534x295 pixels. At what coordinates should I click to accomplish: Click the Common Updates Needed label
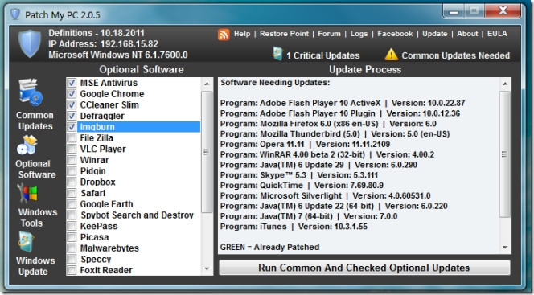point(456,55)
